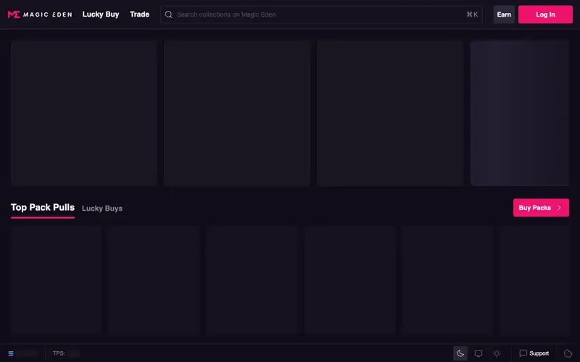Viewport: 580px width, 362px height.
Task: Switch to the Lucky Buys tab
Action: pyautogui.click(x=102, y=209)
